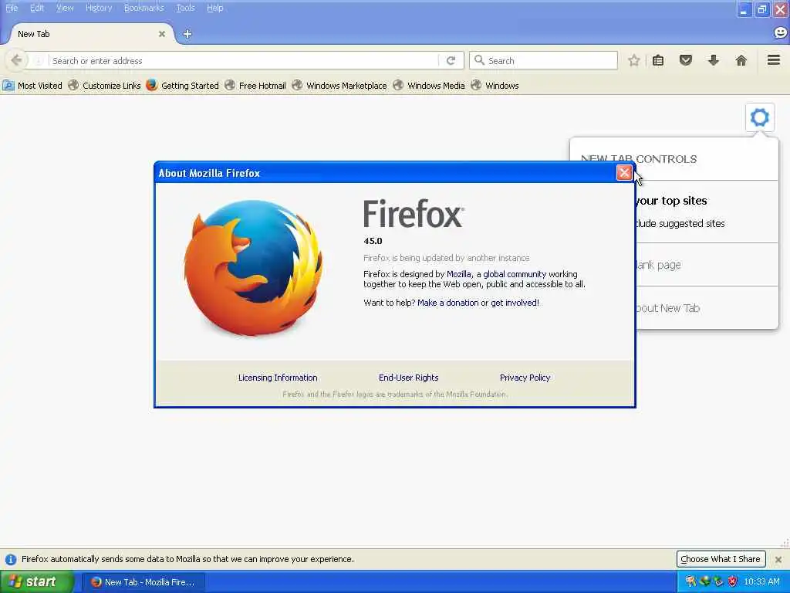Open End-User Rights link
The image size is (790, 593).
point(409,378)
